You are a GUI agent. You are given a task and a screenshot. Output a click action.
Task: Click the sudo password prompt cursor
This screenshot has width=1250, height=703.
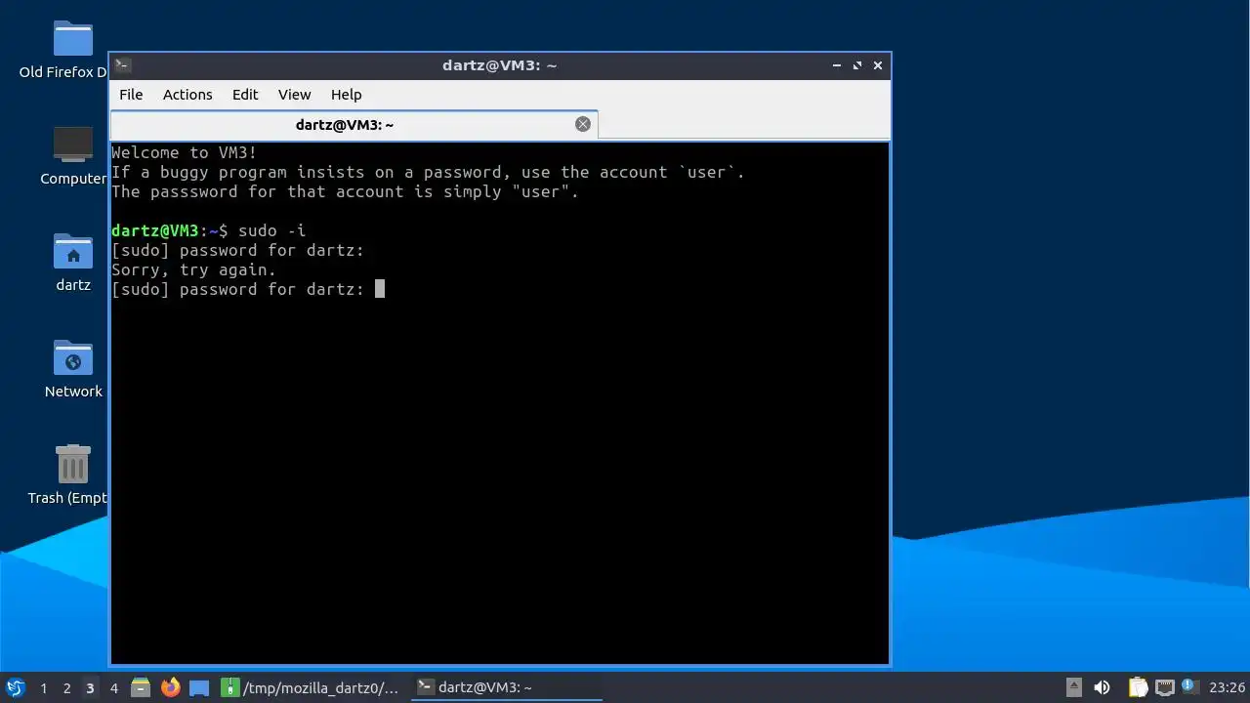point(380,289)
